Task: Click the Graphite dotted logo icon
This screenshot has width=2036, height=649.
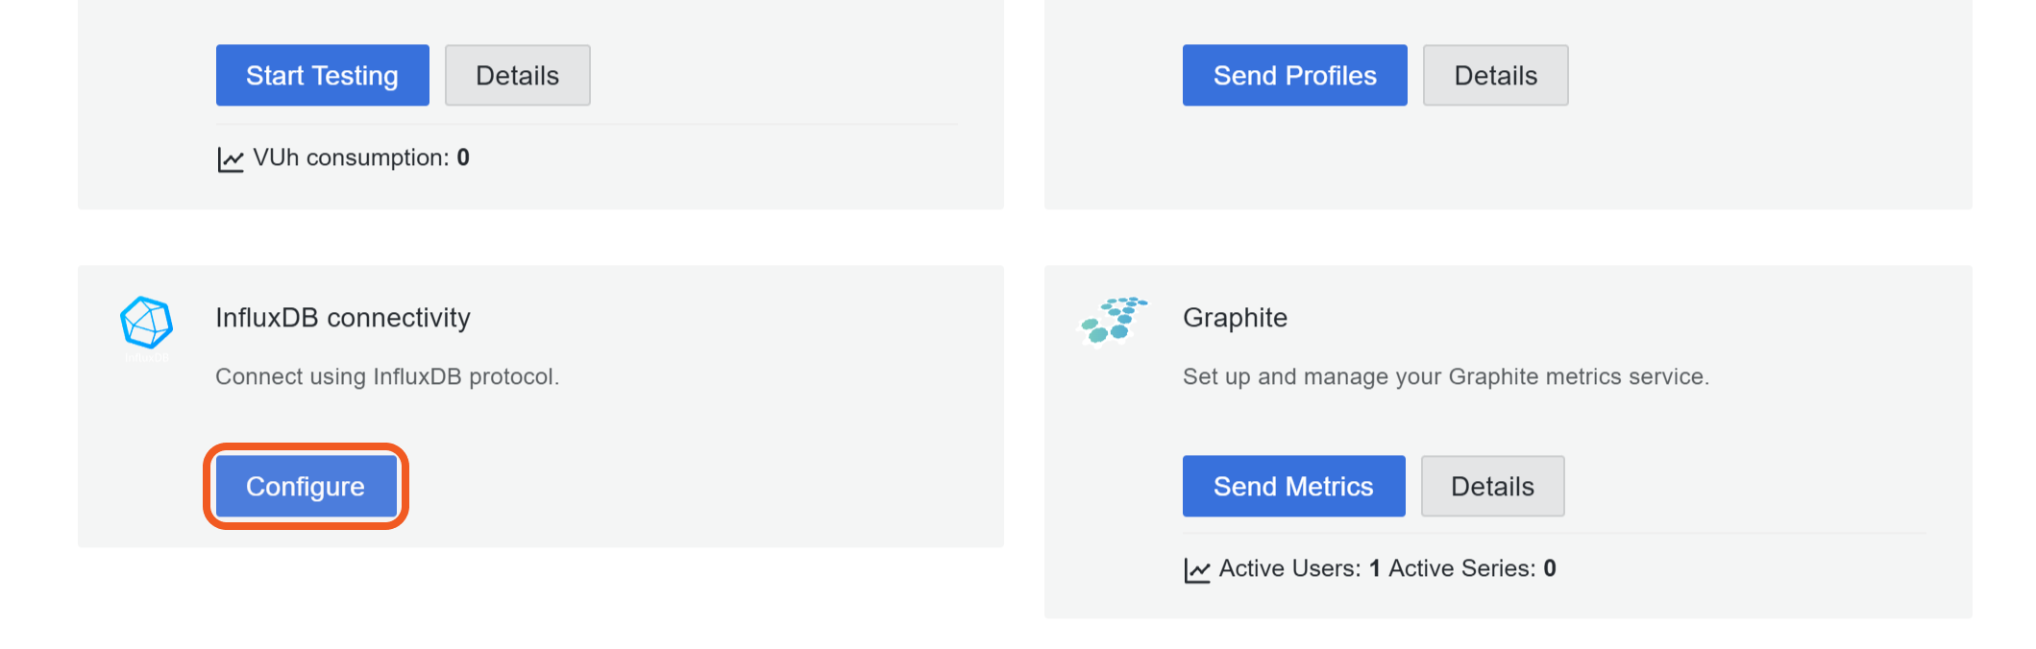Action: click(x=1113, y=320)
